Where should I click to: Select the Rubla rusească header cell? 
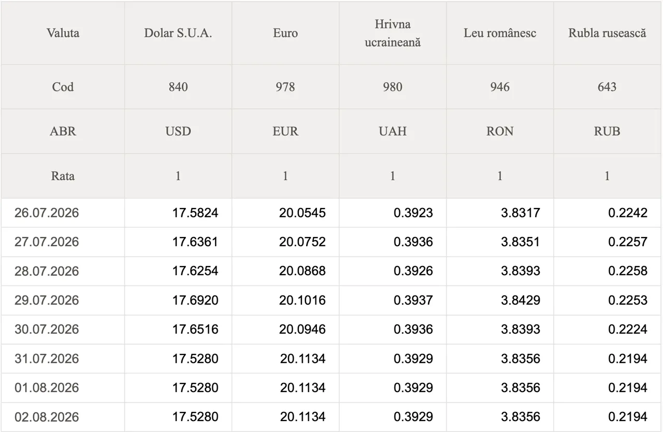(x=607, y=33)
